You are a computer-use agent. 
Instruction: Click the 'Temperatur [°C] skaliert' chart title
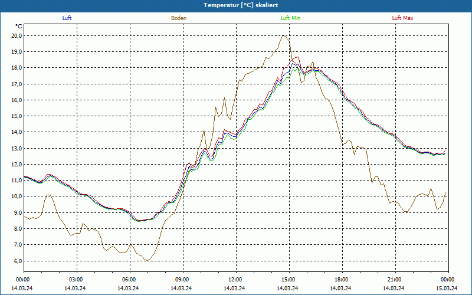(241, 5)
